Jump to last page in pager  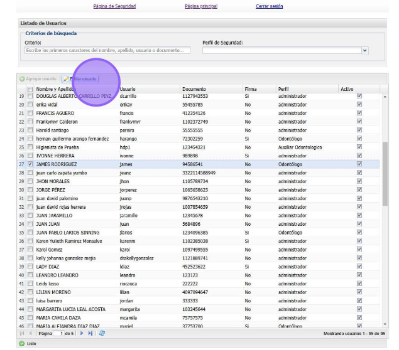point(90,333)
